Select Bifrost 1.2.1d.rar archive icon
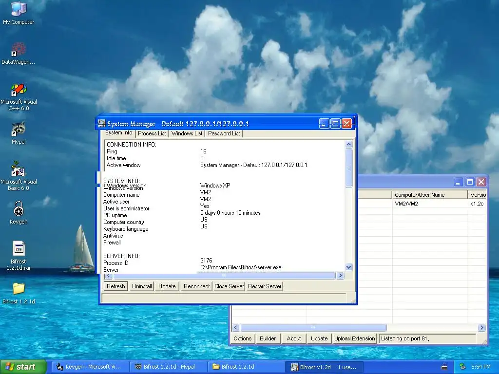499x374 pixels. point(19,255)
